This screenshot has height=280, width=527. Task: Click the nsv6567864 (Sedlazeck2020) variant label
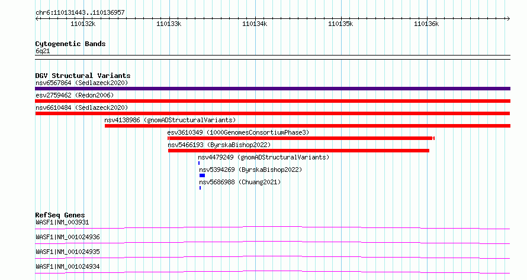click(82, 83)
